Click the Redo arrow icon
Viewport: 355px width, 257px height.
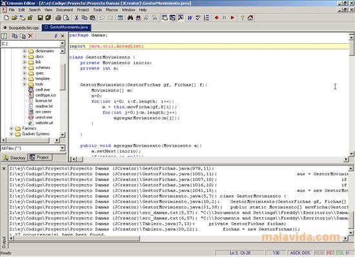coord(110,17)
